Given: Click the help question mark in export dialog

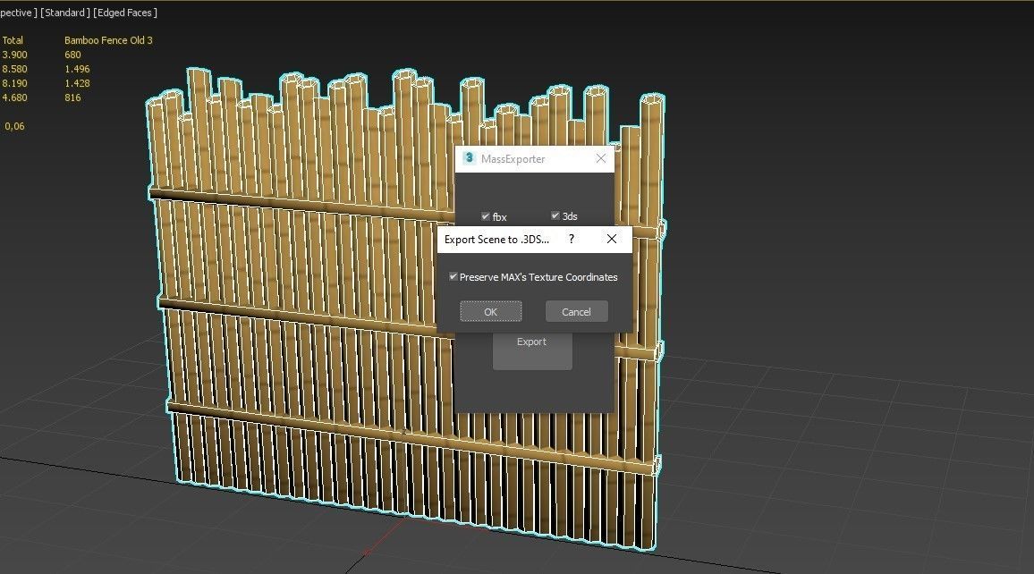Looking at the screenshot, I should click(x=571, y=239).
